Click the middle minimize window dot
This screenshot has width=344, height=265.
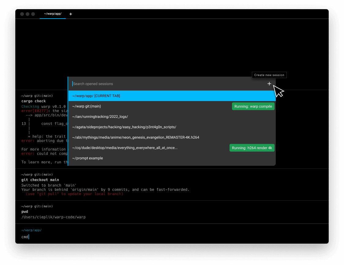(x=28, y=14)
